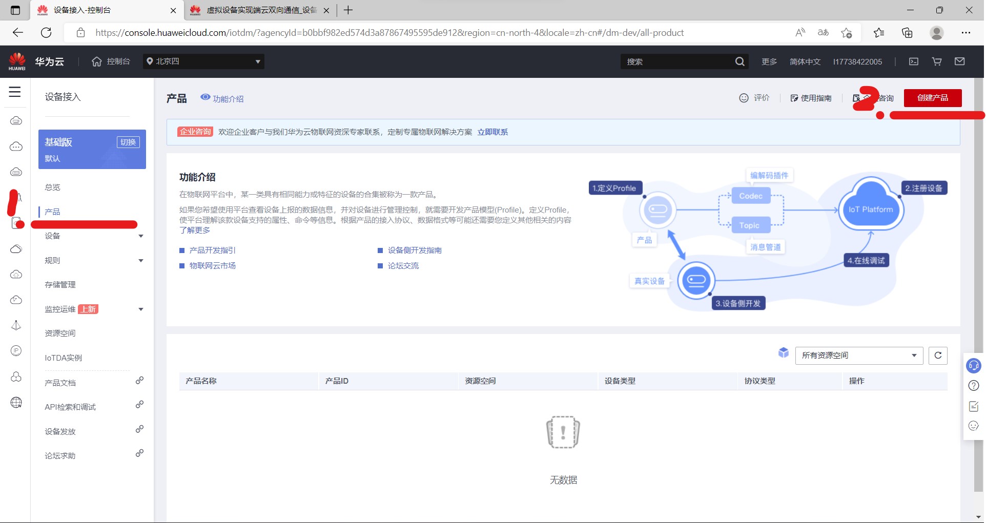This screenshot has width=986, height=523.
Task: Open the link icon beside 论坛求助
Action: click(x=139, y=453)
